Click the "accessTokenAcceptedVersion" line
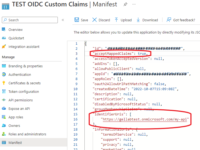This screenshot has height=150, width=200. pos(128,59)
